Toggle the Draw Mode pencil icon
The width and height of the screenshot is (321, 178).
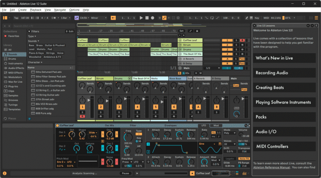click(247, 18)
